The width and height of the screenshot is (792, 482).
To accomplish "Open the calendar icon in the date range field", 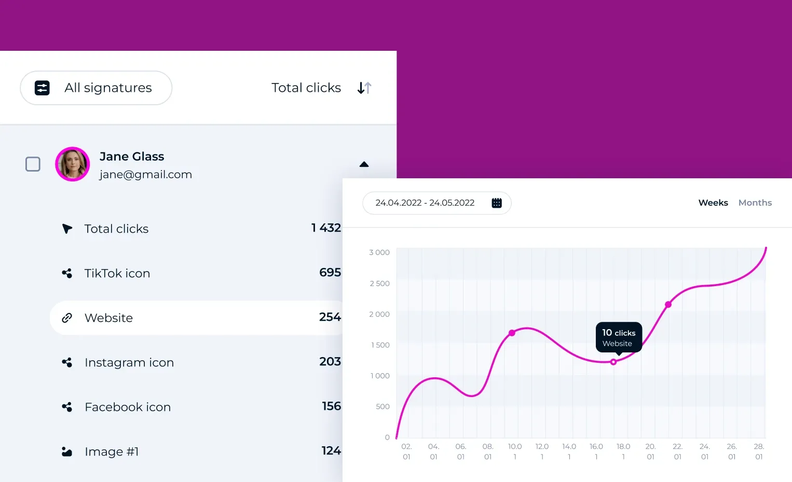I will [x=497, y=203].
